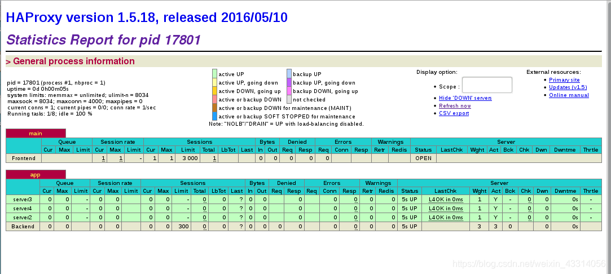This screenshot has width=611, height=274.
Task: Click the active UP legend color box
Action: coord(215,73)
